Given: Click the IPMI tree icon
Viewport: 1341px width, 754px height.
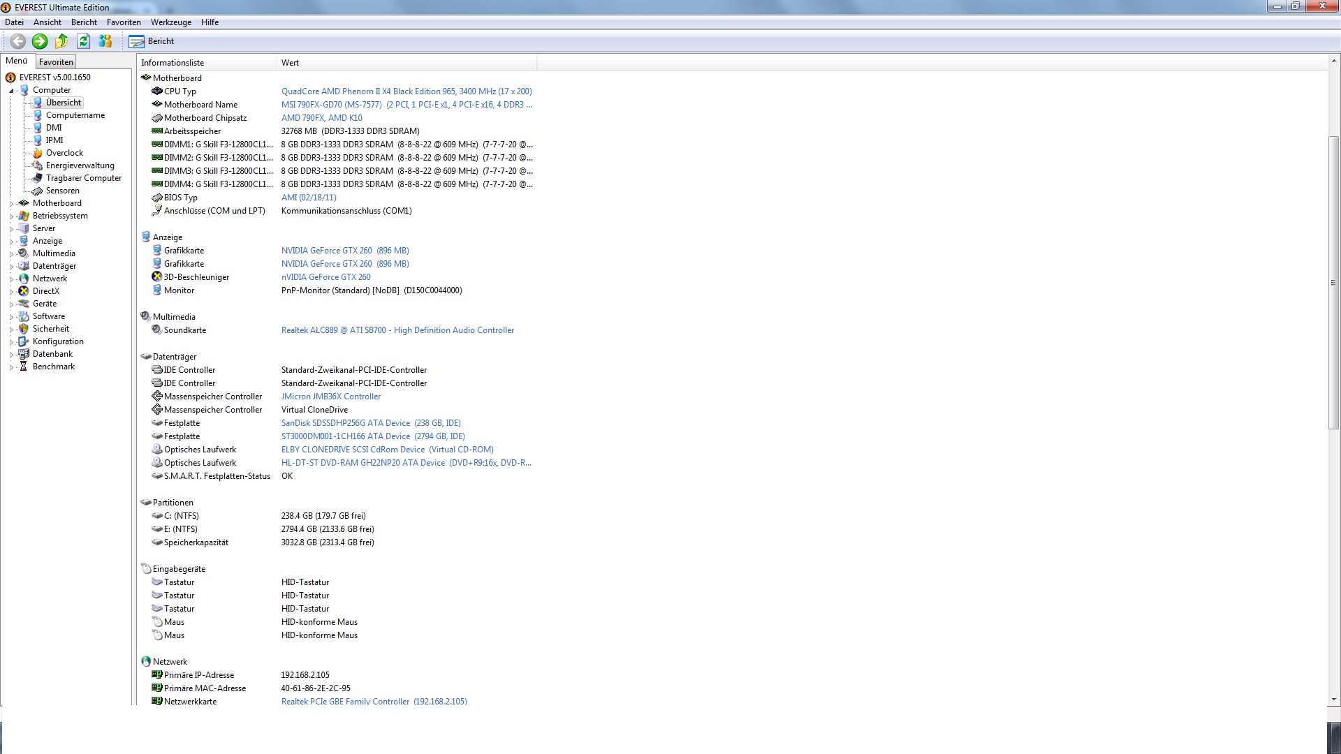Looking at the screenshot, I should tap(38, 140).
